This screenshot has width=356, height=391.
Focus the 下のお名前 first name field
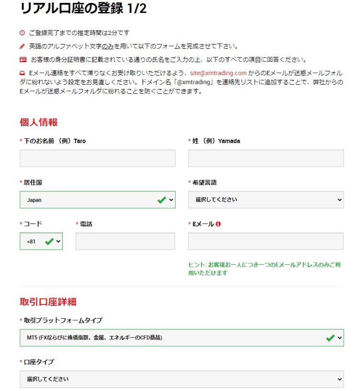pyautogui.click(x=98, y=158)
